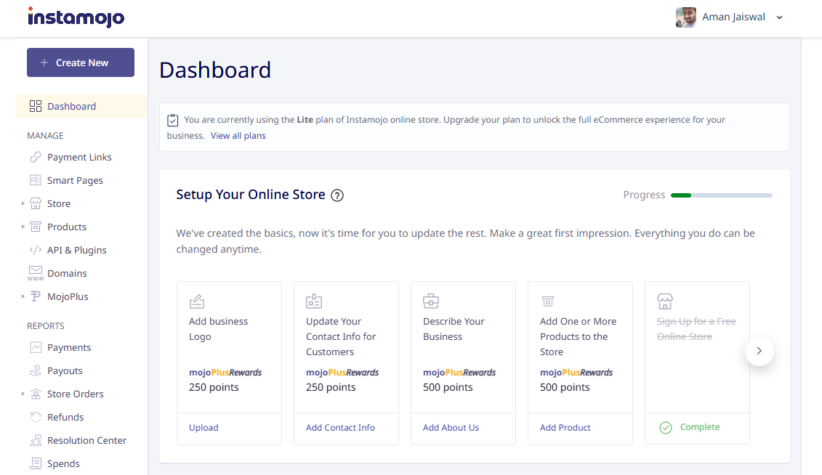Open the Aman Jaiswal account dropdown arrow
Image resolution: width=822 pixels, height=475 pixels.
(780, 17)
